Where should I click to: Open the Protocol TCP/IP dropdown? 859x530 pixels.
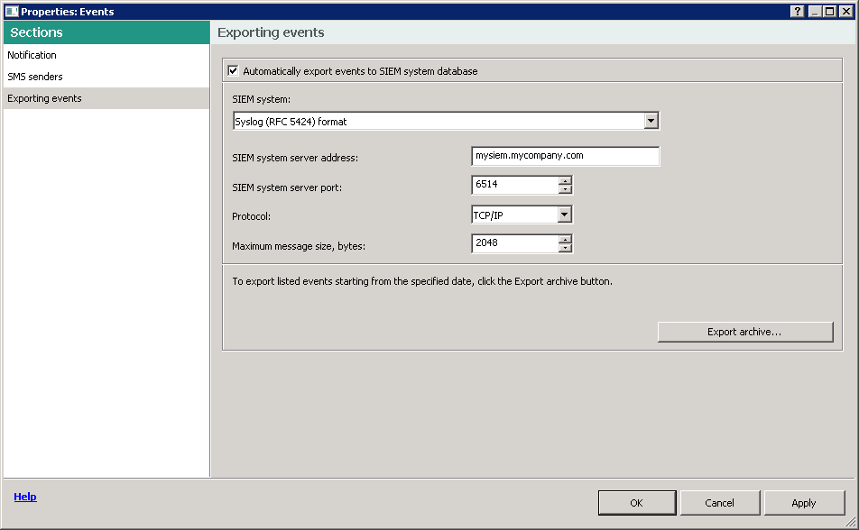pyautogui.click(x=564, y=215)
